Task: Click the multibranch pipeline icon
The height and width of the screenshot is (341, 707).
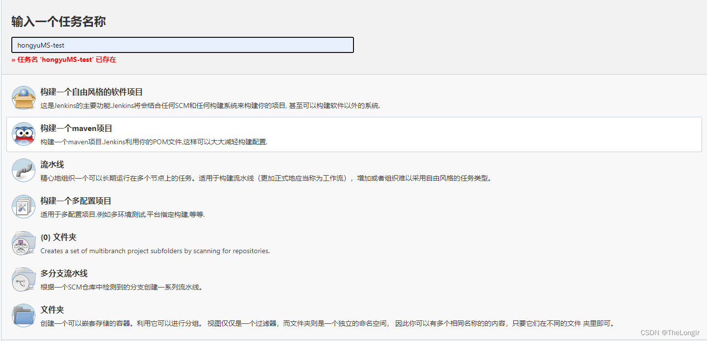Action: (x=24, y=280)
